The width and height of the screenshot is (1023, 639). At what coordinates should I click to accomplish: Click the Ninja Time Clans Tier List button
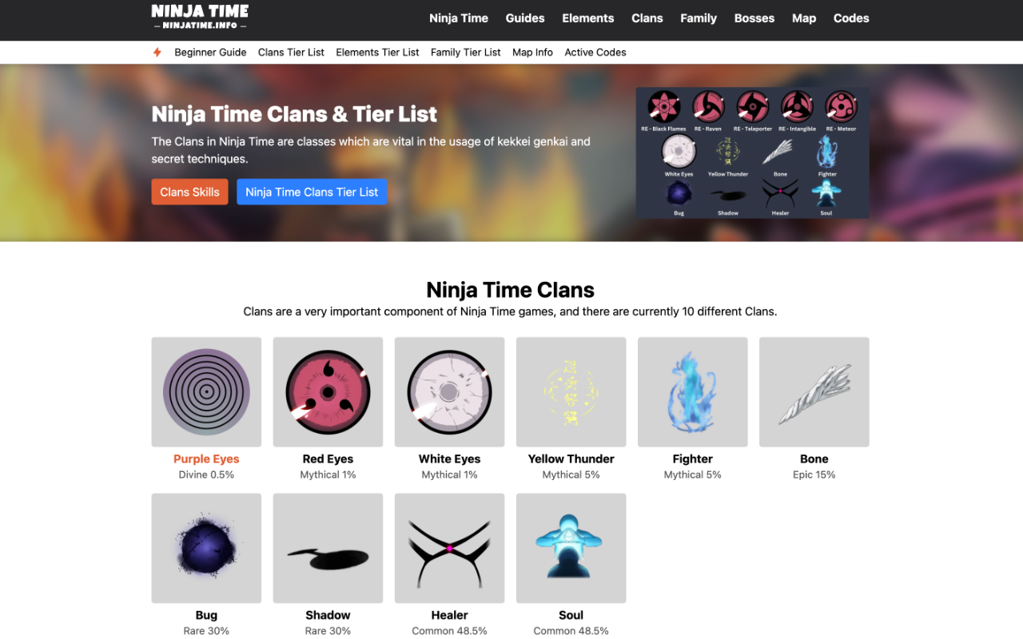(312, 192)
